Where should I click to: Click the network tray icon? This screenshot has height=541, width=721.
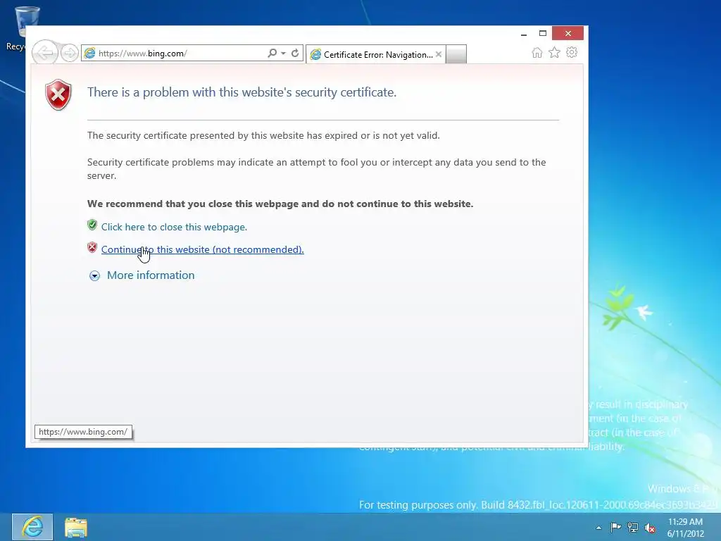[633, 528]
